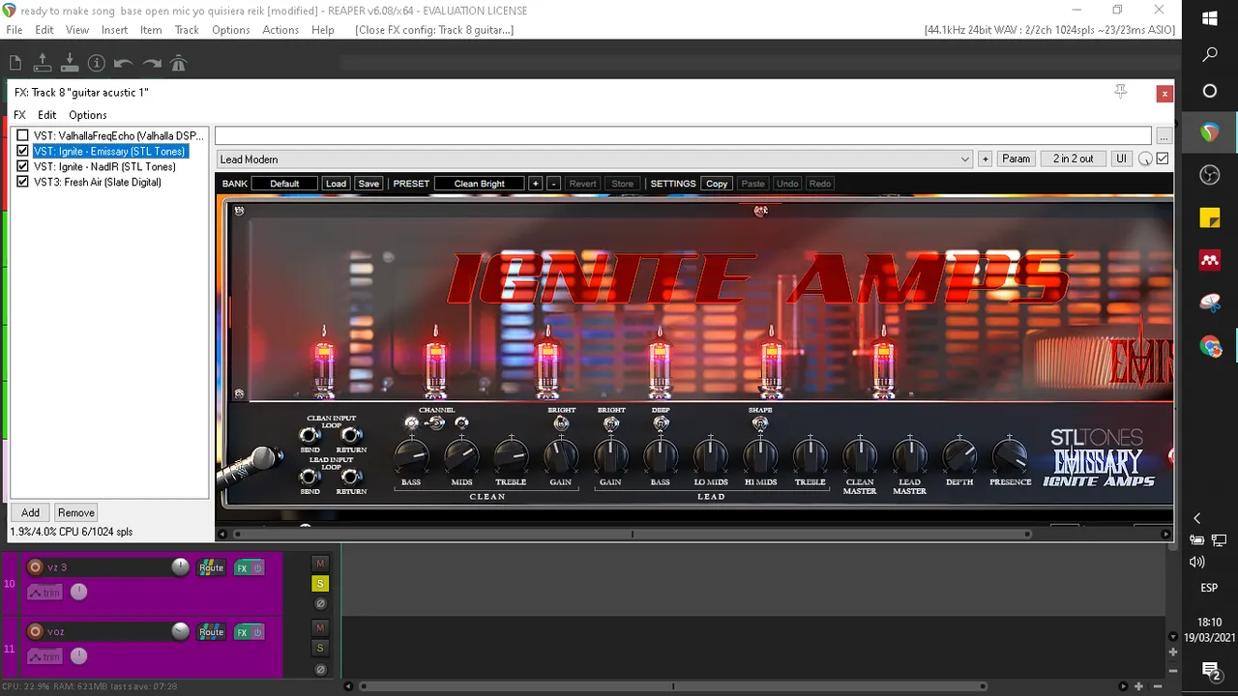Open Project Settings info icon
Image resolution: width=1238 pixels, height=696 pixels.
click(x=97, y=63)
